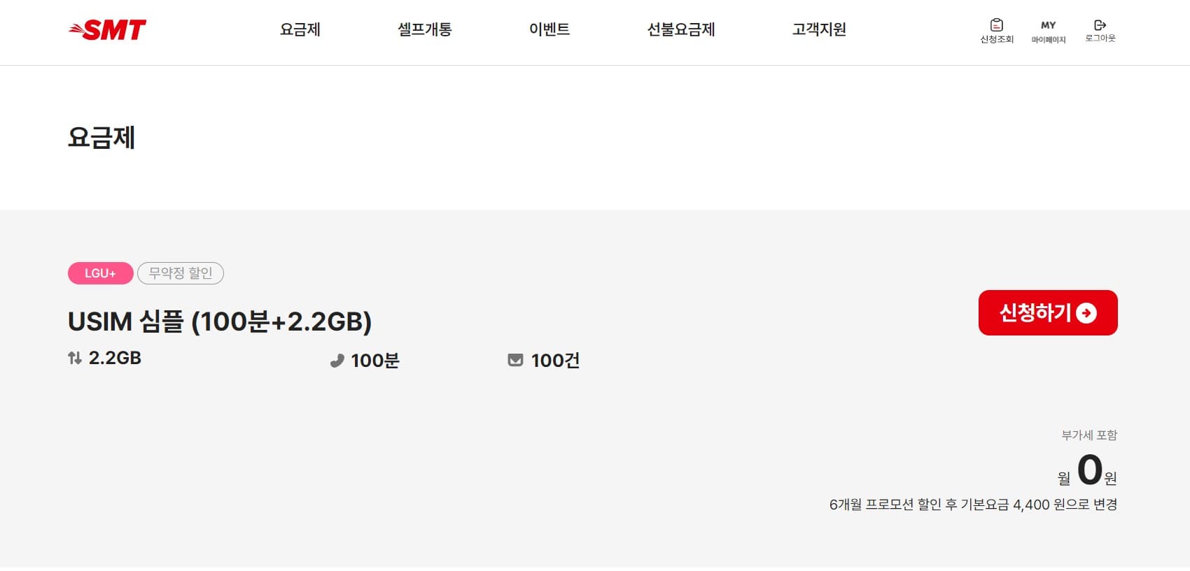Select the 무약정 할인 filter tag
This screenshot has height=571, width=1190.
click(x=181, y=273)
